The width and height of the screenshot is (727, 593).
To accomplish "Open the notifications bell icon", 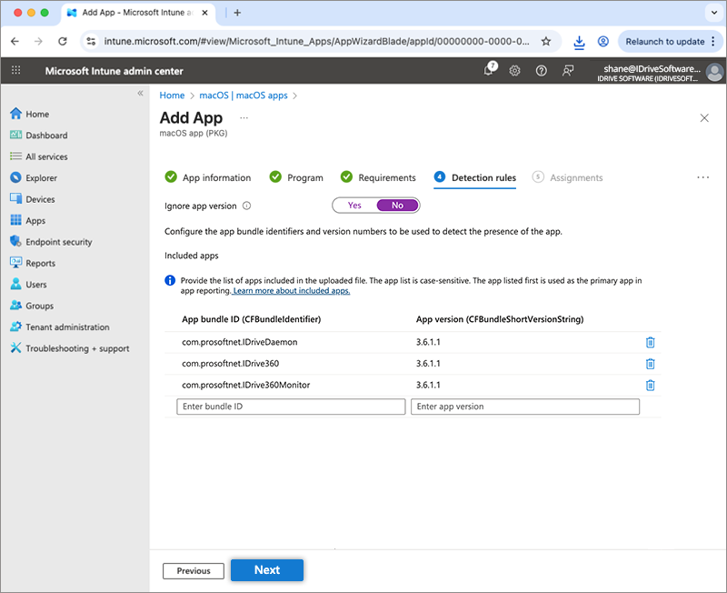I will (x=489, y=71).
